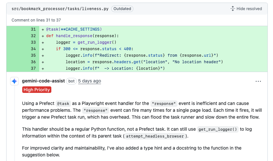Click the '@task(**CACHE_SETTINGS)' code line

click(74, 29)
